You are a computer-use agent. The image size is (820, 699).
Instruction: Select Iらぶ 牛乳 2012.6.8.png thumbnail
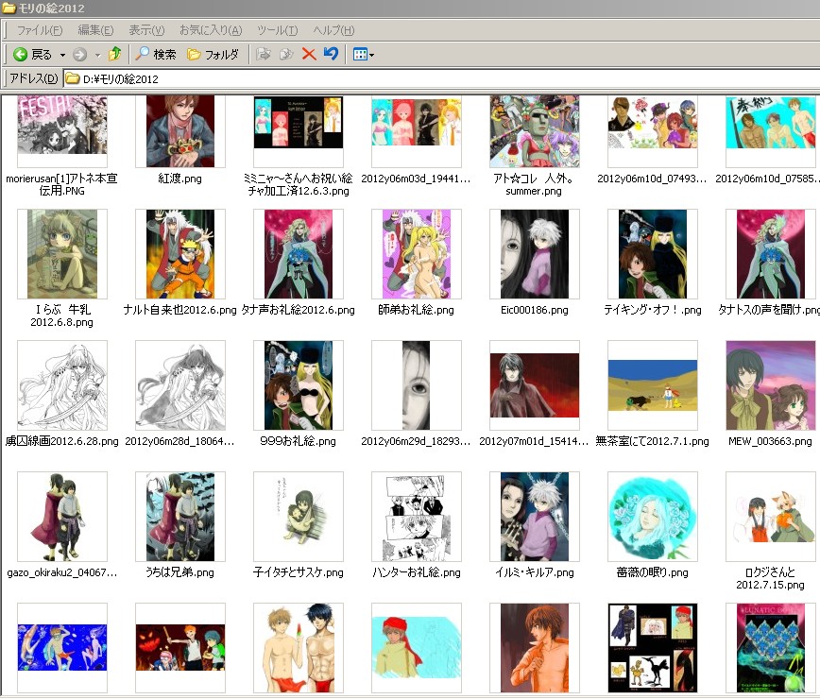62,254
